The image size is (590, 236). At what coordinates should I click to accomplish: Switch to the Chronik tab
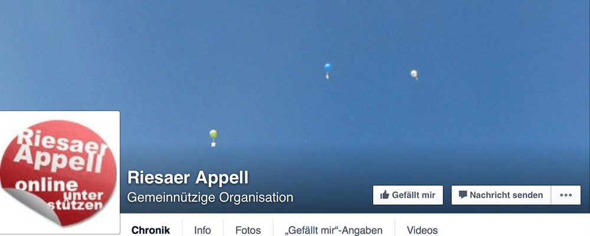(x=151, y=230)
